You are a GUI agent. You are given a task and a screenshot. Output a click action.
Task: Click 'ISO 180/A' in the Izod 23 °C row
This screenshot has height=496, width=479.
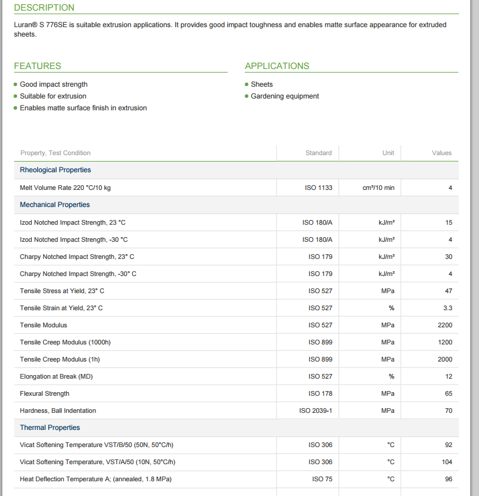pos(317,222)
